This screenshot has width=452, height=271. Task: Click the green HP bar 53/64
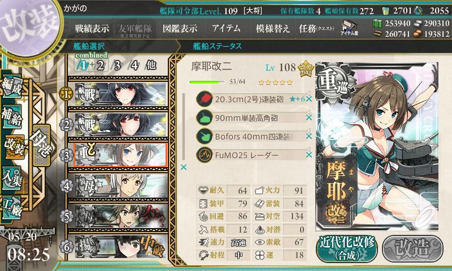207,82
